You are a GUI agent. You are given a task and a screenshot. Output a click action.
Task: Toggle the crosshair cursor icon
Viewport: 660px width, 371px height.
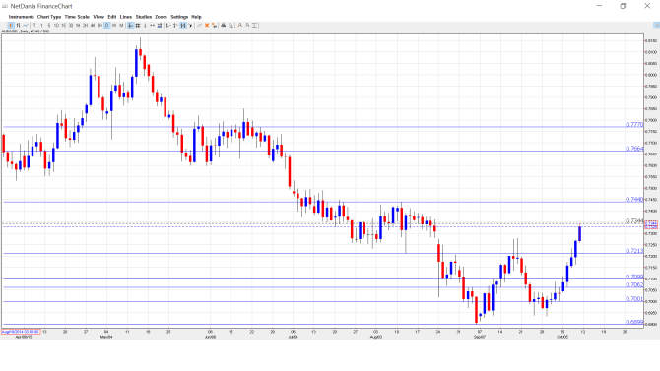pos(130,26)
